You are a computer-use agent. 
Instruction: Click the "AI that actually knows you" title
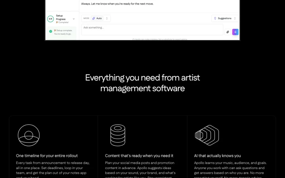pyautogui.click(x=217, y=156)
